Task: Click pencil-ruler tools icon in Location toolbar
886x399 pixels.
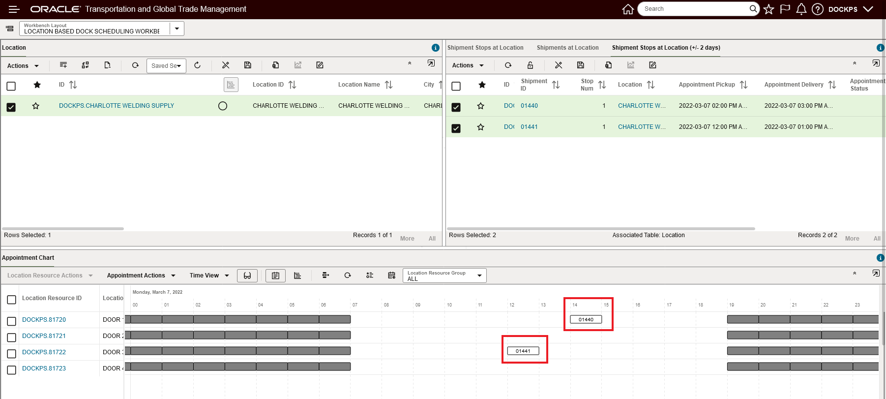Action: (226, 65)
